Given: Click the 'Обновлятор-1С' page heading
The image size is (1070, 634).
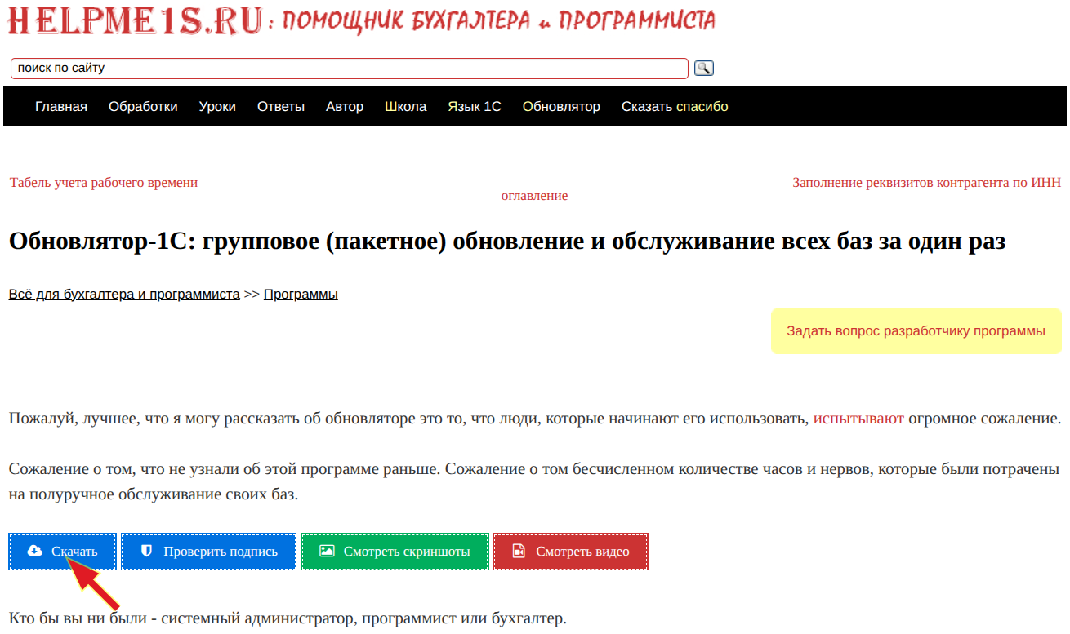Looking at the screenshot, I should click(x=507, y=242).
